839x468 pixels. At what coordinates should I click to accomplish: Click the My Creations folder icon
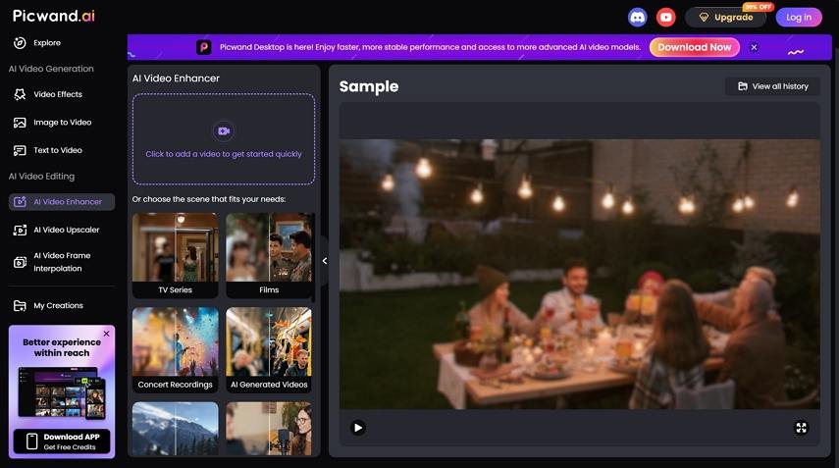[x=20, y=305]
